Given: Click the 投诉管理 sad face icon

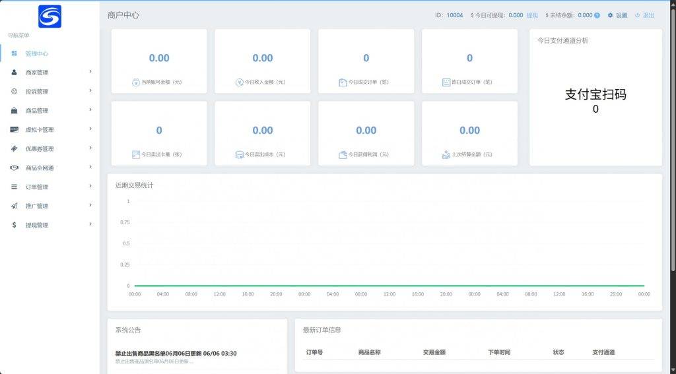Looking at the screenshot, I should (x=14, y=92).
